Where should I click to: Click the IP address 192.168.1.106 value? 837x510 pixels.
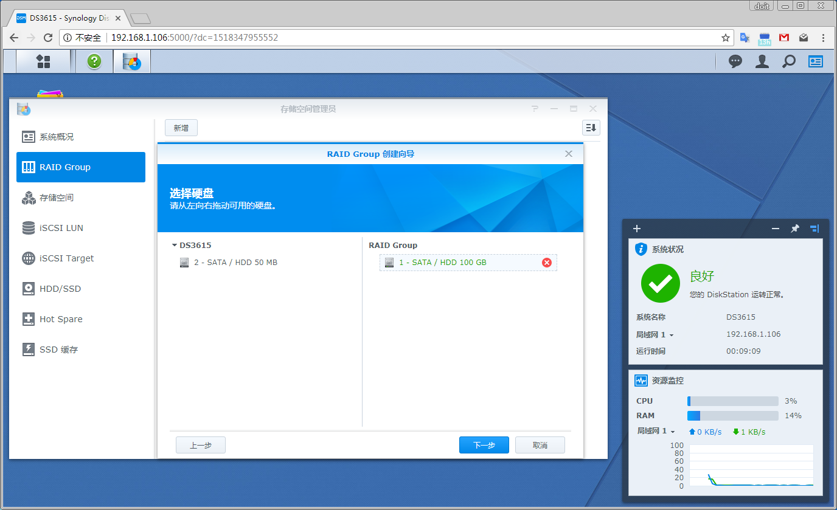click(x=753, y=334)
